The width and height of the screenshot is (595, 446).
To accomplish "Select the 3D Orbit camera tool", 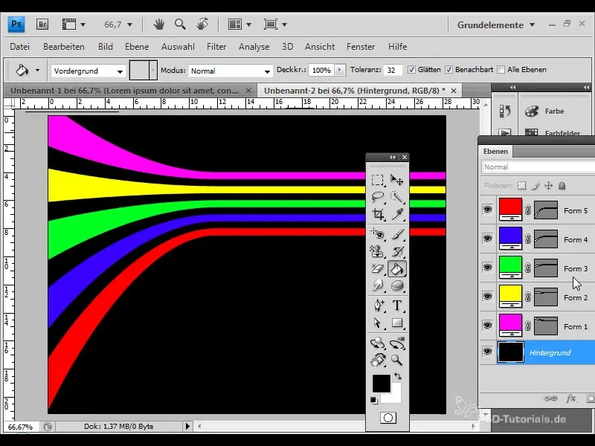I will pyautogui.click(x=397, y=343).
